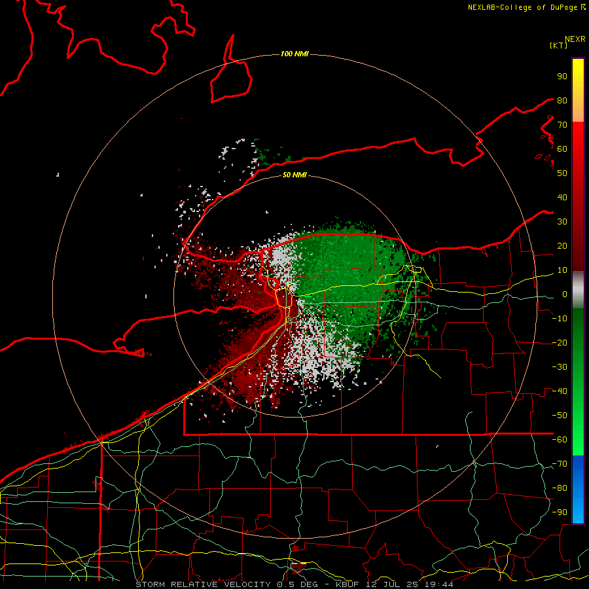Click the 80 value on the velocity scale
Screen dimensions: 589x589
coord(562,100)
